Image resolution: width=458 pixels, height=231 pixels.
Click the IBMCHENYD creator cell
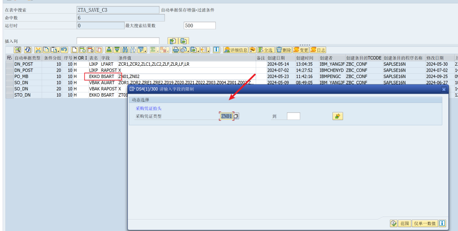click(x=332, y=70)
